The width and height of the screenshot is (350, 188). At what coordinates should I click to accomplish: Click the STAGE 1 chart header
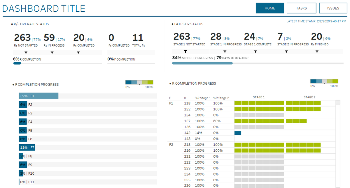point(259,97)
